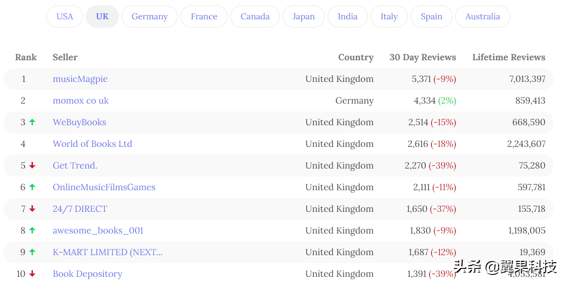565x282 pixels.
Task: Choose the Japan marketplace tab
Action: pos(303,16)
